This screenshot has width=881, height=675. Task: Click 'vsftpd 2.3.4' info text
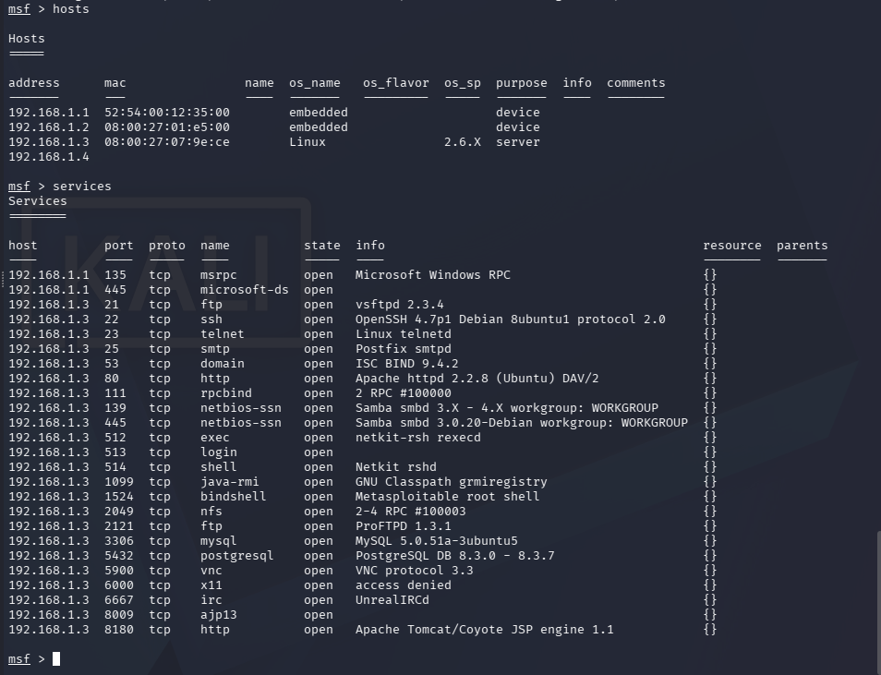coord(400,305)
